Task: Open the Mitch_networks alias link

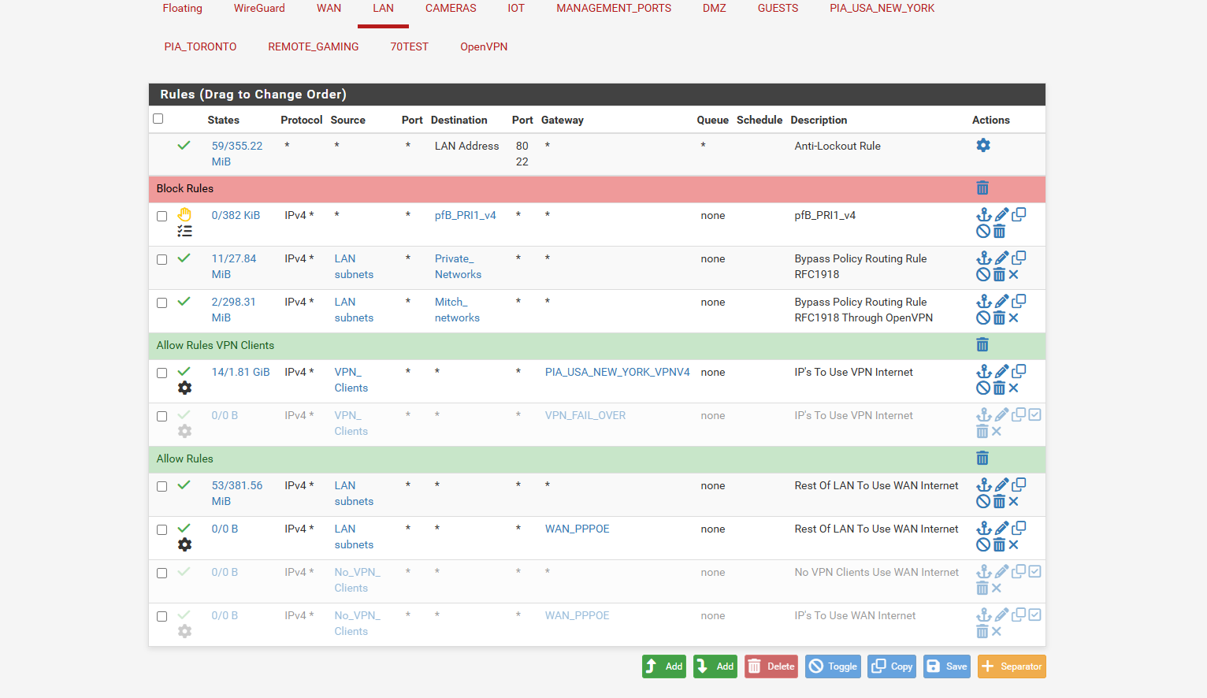Action: point(457,310)
